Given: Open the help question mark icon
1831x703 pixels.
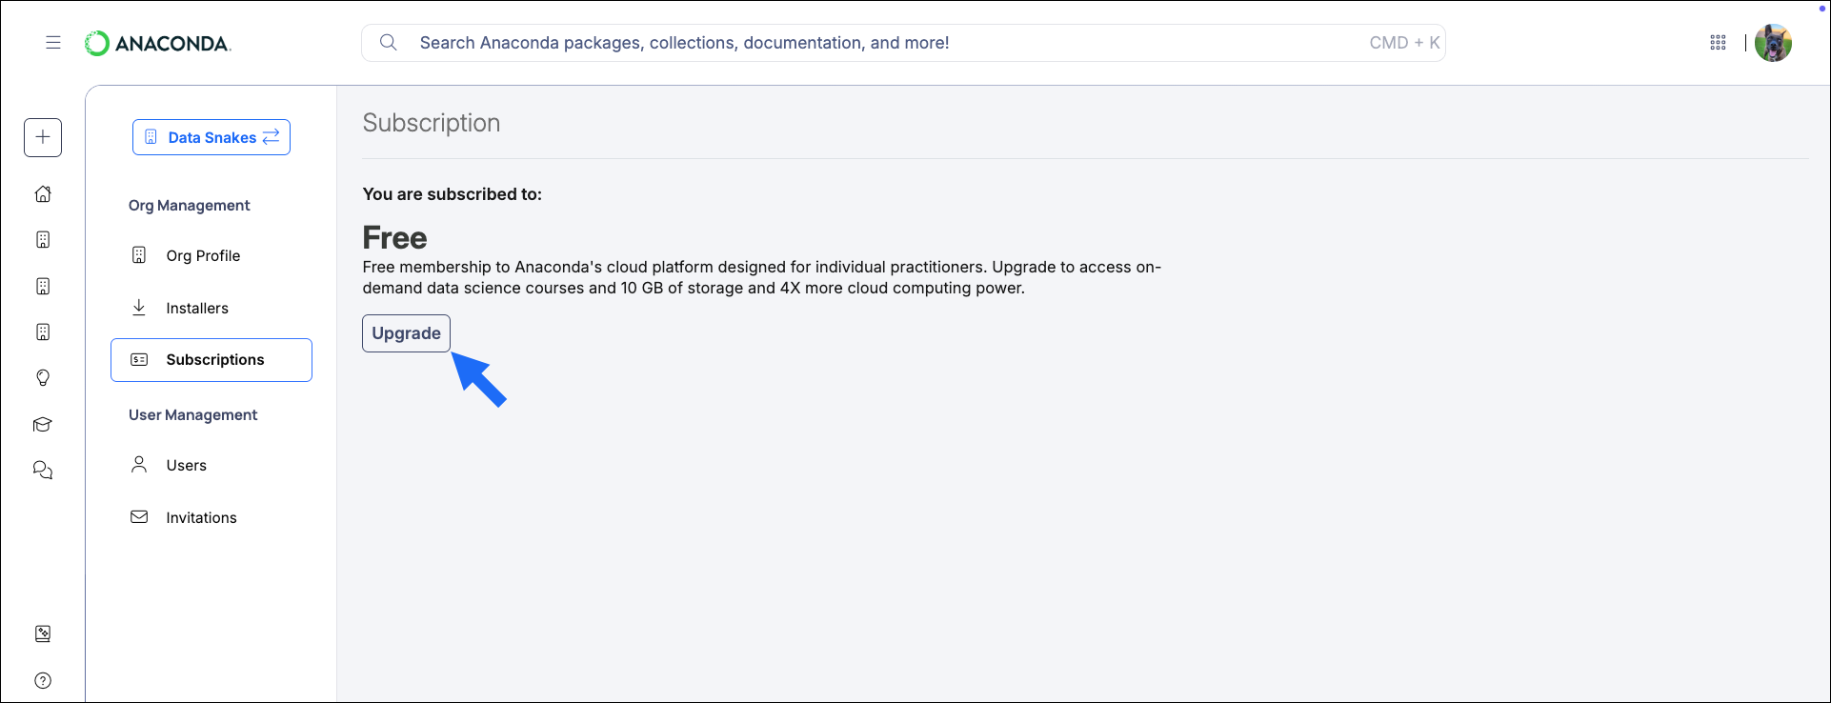Looking at the screenshot, I should click(43, 680).
